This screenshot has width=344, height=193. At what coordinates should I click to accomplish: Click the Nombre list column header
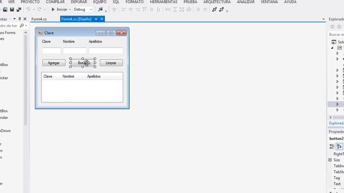[x=68, y=76]
